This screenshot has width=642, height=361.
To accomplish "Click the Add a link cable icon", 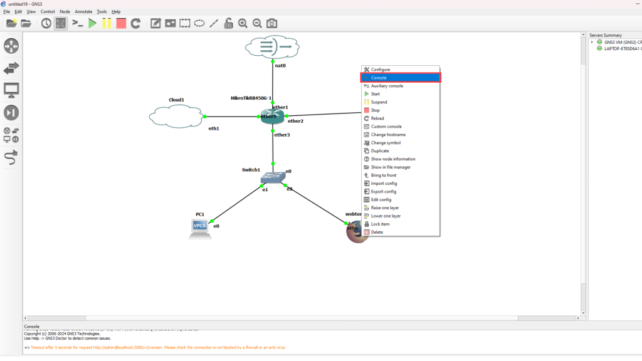I will (11, 159).
